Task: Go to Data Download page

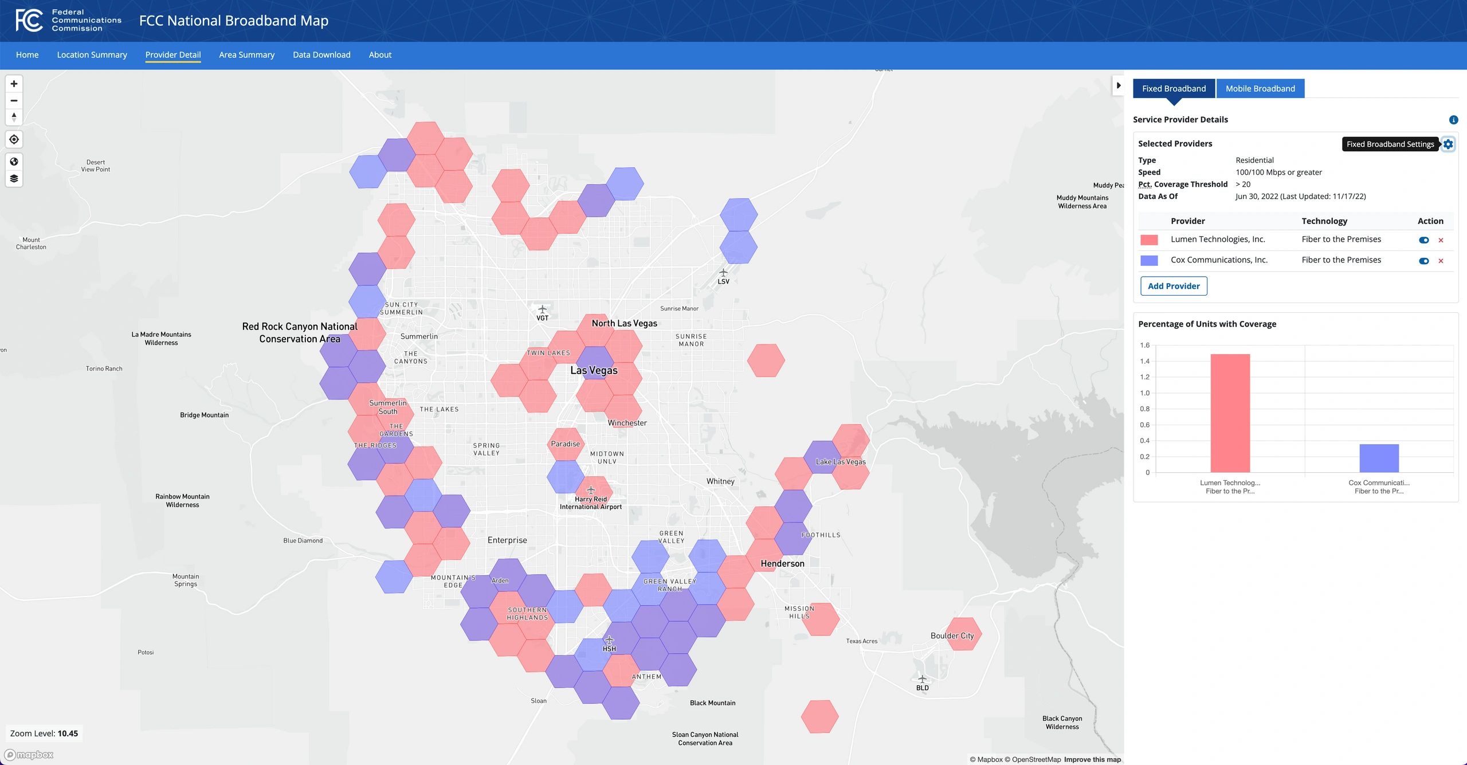Action: point(321,55)
